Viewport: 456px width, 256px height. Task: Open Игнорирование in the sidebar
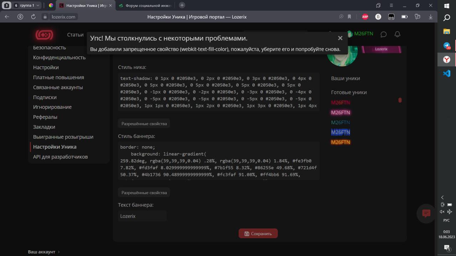(x=52, y=107)
